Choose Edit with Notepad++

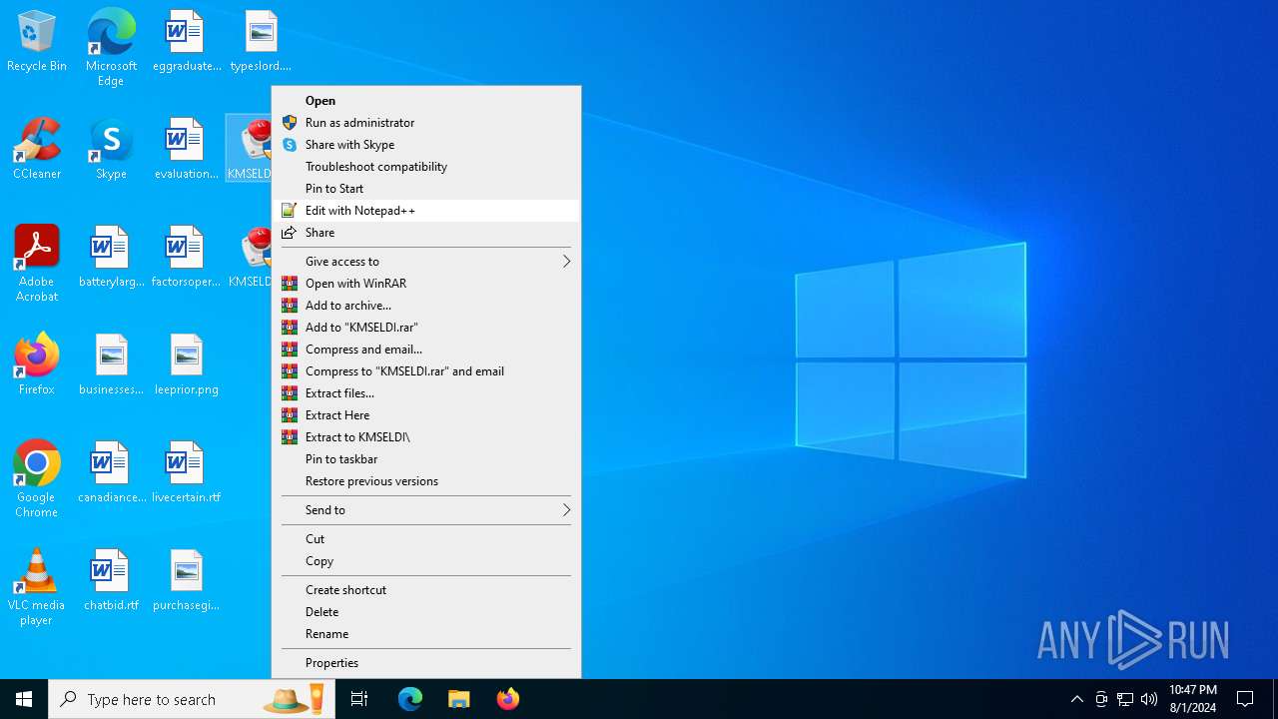pyautogui.click(x=426, y=211)
